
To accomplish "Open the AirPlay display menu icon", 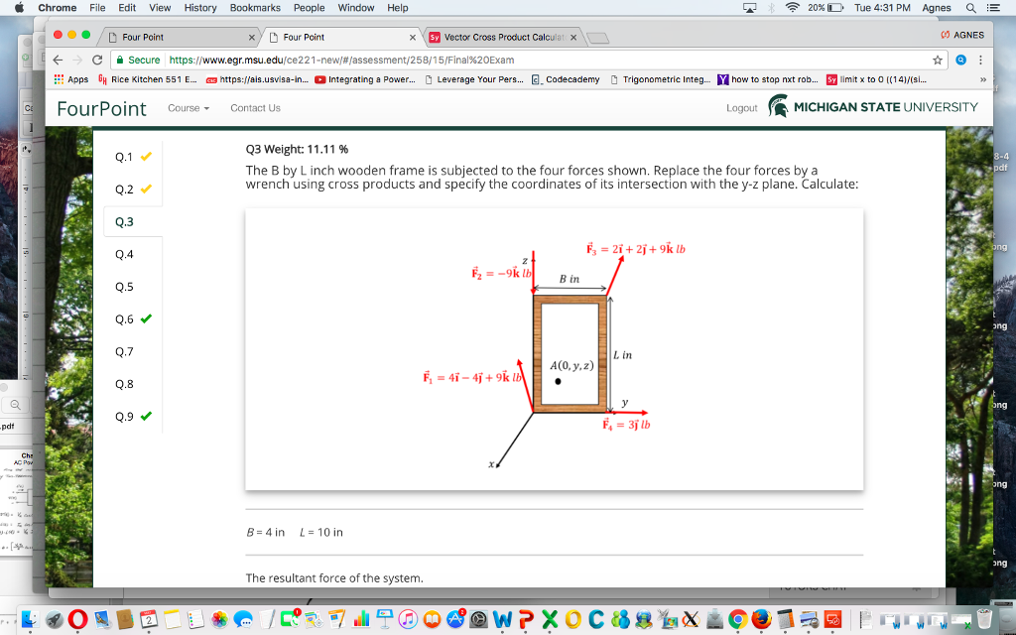I will tap(750, 8).
